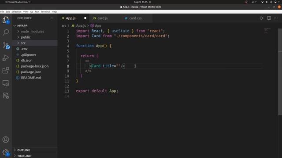The image size is (282, 158).
Task: Open the Explorer view icon
Action: 6,20
